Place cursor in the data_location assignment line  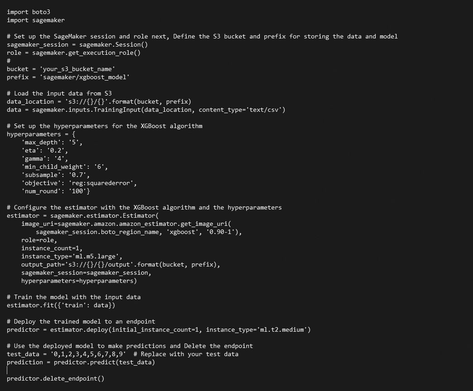99,101
